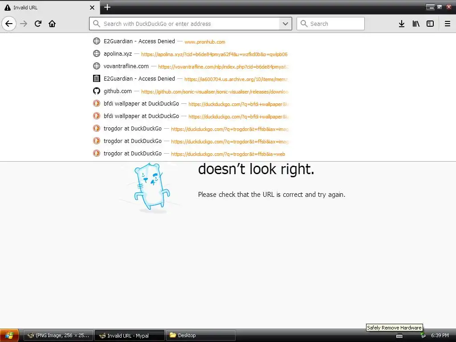
Task: Open the hamburger application menu
Action: [447, 24]
